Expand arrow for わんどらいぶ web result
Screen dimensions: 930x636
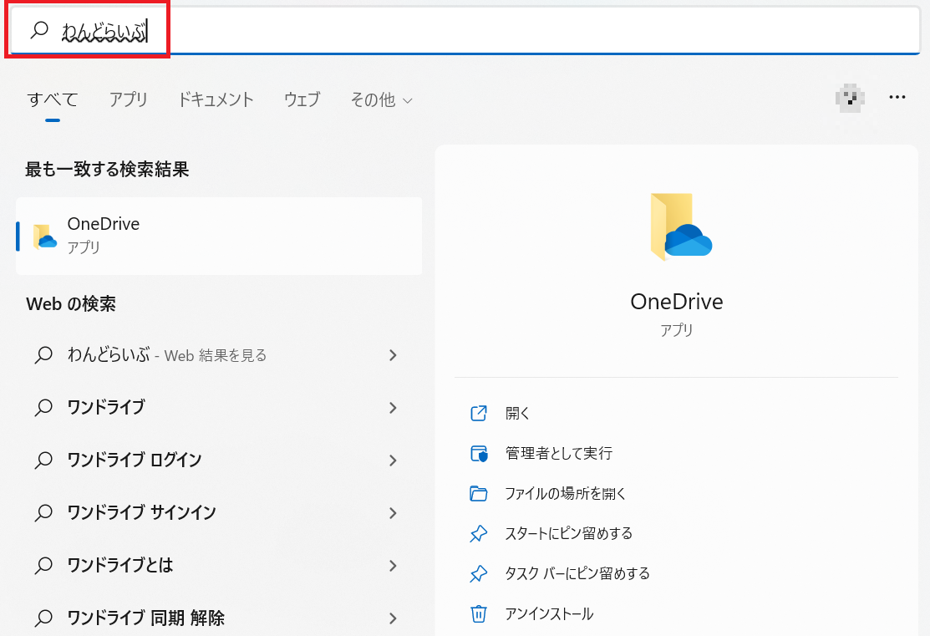tap(393, 355)
